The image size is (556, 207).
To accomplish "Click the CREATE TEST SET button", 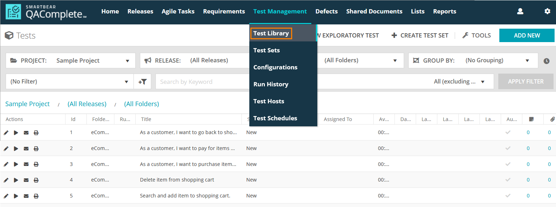I will pos(420,35).
